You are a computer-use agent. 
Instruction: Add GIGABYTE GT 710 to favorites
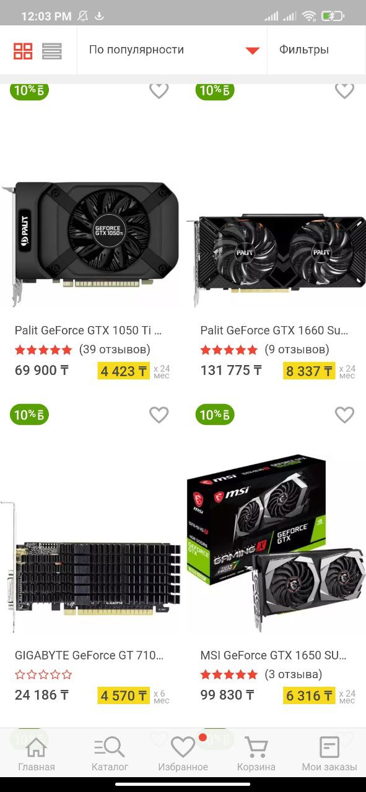(159, 415)
